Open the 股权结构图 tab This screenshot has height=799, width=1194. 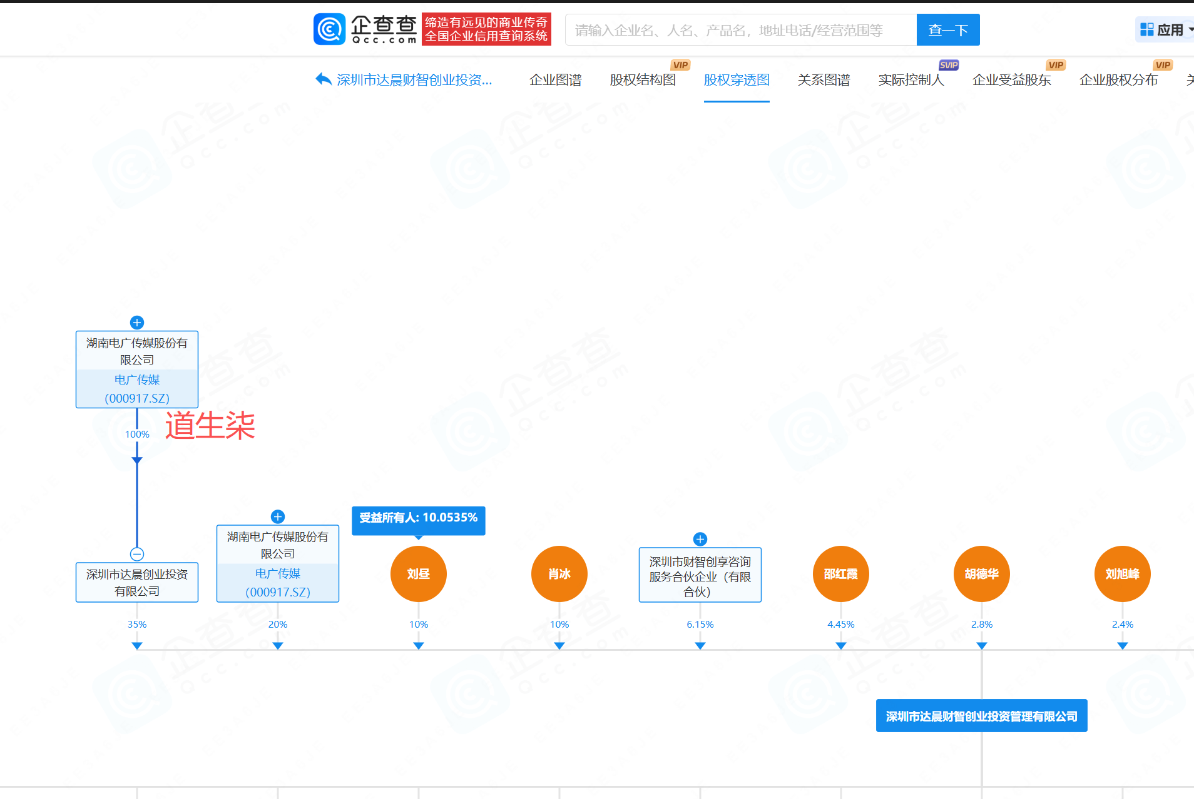643,80
